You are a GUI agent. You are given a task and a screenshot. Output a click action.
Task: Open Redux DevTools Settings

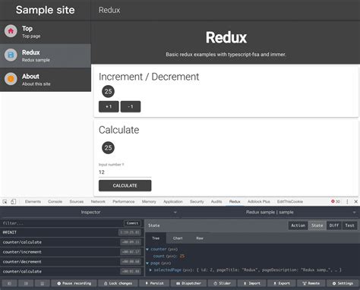(343, 283)
